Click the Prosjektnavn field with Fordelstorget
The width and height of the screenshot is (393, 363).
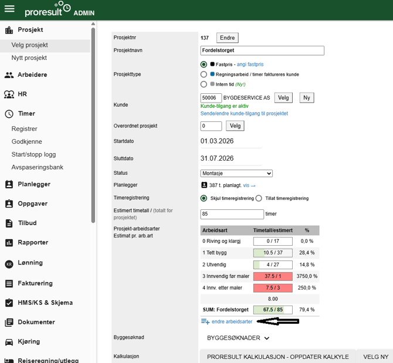click(x=262, y=50)
